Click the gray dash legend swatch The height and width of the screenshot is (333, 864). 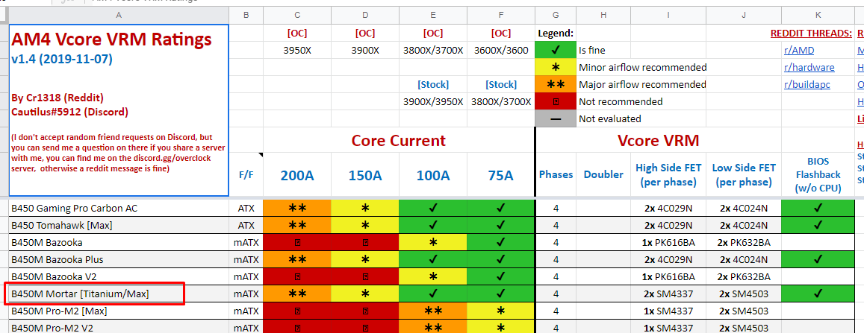(x=556, y=118)
